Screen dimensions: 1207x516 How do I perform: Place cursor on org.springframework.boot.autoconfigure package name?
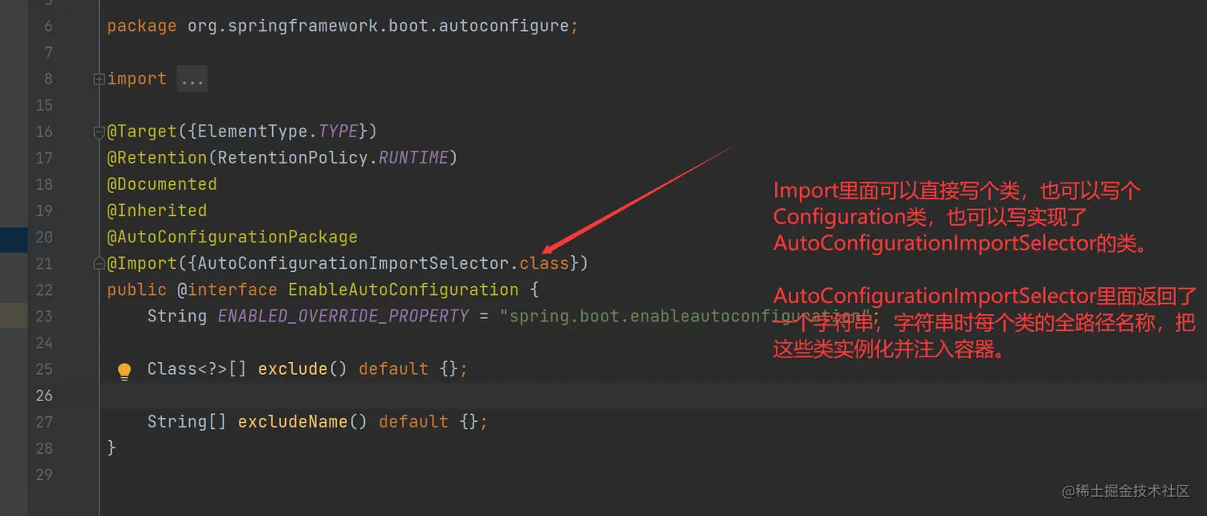tap(378, 26)
